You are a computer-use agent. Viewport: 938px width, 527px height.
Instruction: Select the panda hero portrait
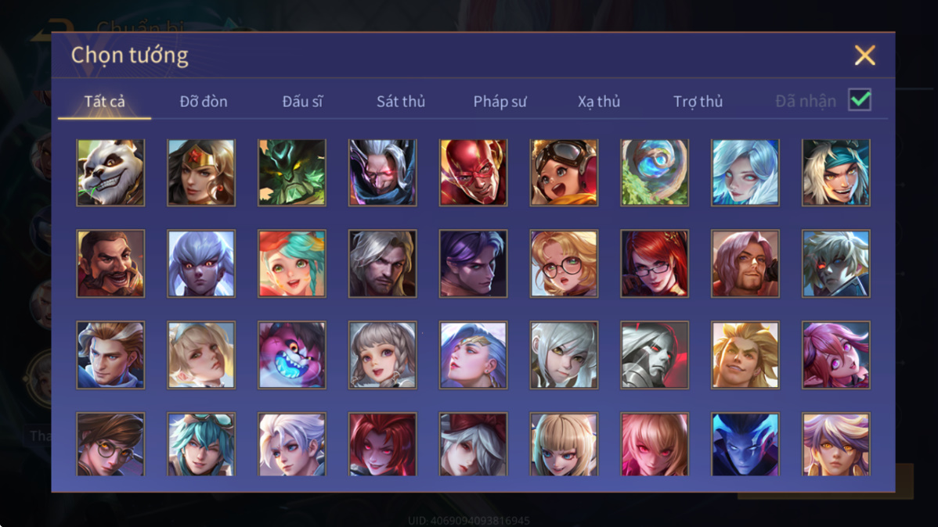pos(110,173)
